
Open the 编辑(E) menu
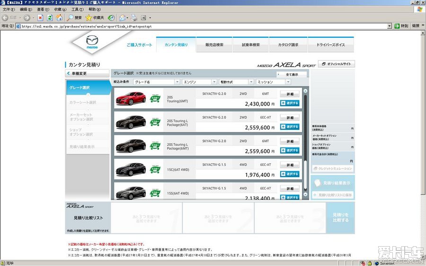click(x=26, y=9)
